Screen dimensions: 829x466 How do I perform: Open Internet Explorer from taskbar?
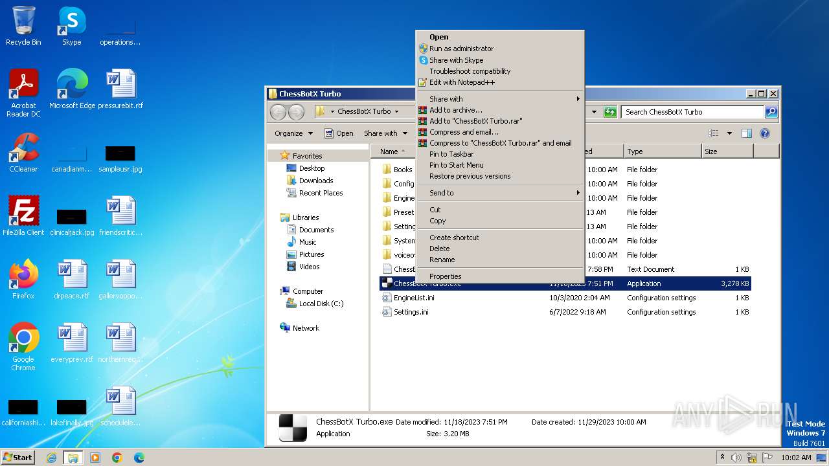pos(51,458)
